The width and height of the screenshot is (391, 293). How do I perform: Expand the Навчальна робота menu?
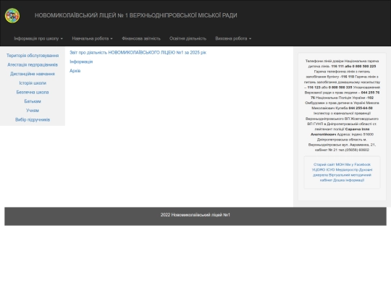pos(92,38)
